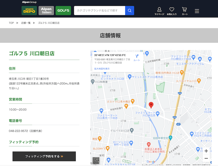
Task: Open the hamburger menu
Action: pyautogui.click(x=197, y=11)
